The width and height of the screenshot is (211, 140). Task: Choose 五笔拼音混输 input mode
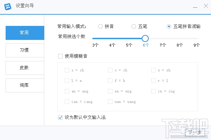[169, 26]
